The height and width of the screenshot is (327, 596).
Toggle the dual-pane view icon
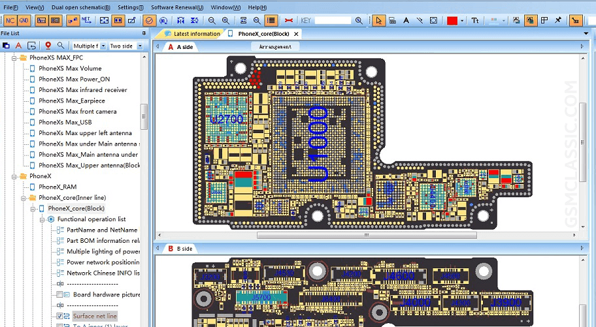[x=118, y=20]
